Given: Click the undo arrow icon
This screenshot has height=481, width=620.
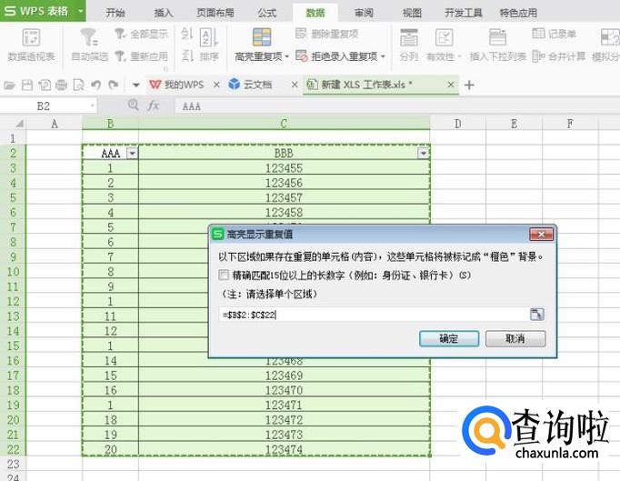Looking at the screenshot, I should pos(96,85).
